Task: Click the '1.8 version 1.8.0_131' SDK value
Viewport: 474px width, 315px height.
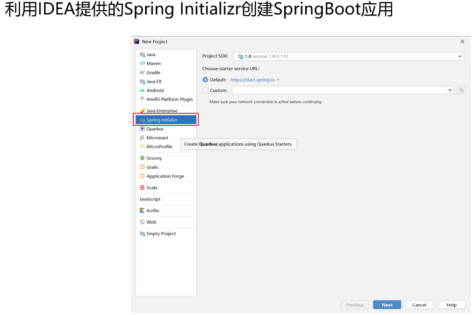Action: pyautogui.click(x=267, y=56)
